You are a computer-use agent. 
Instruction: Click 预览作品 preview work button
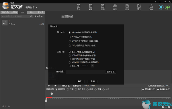(66, 86)
